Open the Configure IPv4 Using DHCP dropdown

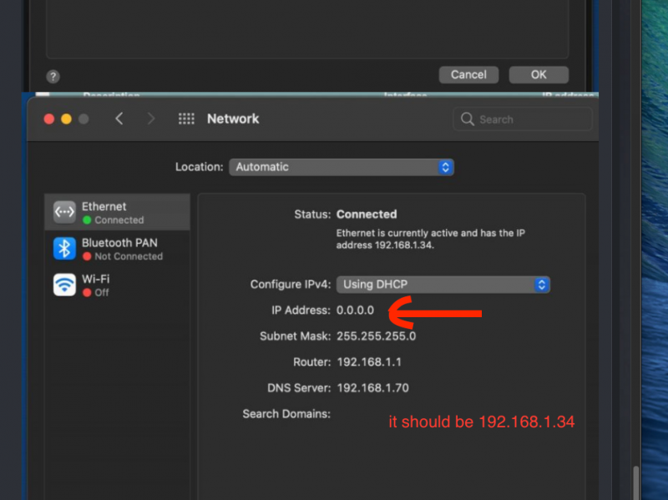pos(443,285)
